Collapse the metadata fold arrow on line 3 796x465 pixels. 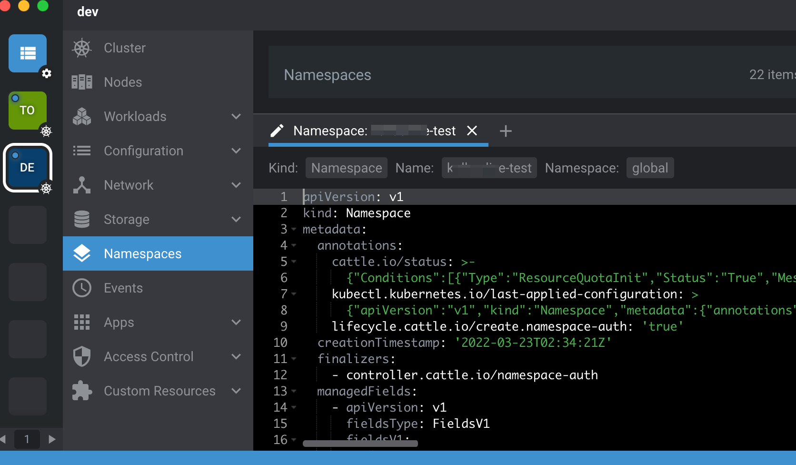click(x=294, y=230)
